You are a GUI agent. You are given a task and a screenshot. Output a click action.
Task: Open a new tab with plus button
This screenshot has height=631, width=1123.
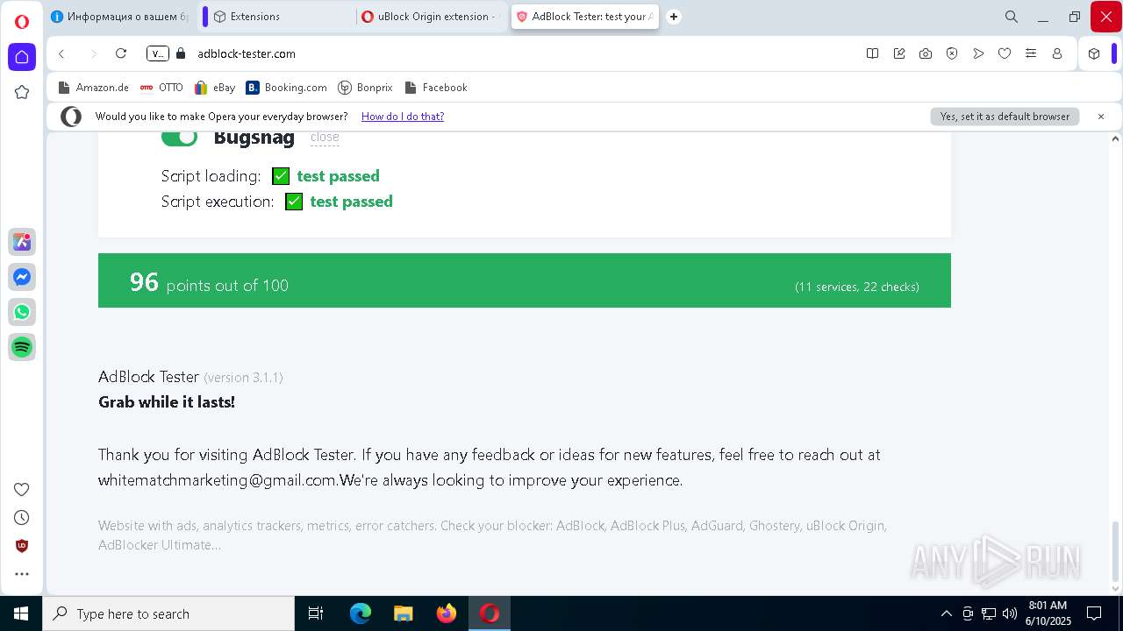coord(674,17)
